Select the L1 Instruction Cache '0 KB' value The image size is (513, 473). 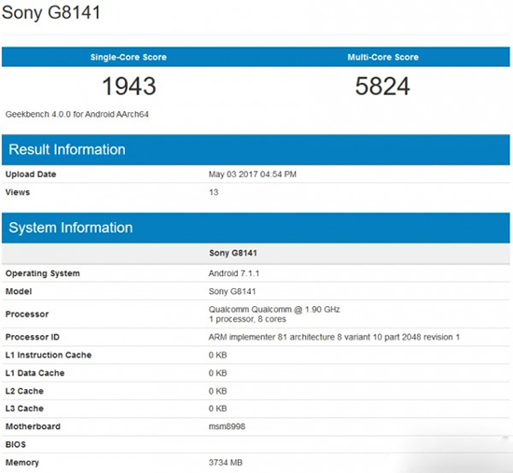pyautogui.click(x=218, y=355)
